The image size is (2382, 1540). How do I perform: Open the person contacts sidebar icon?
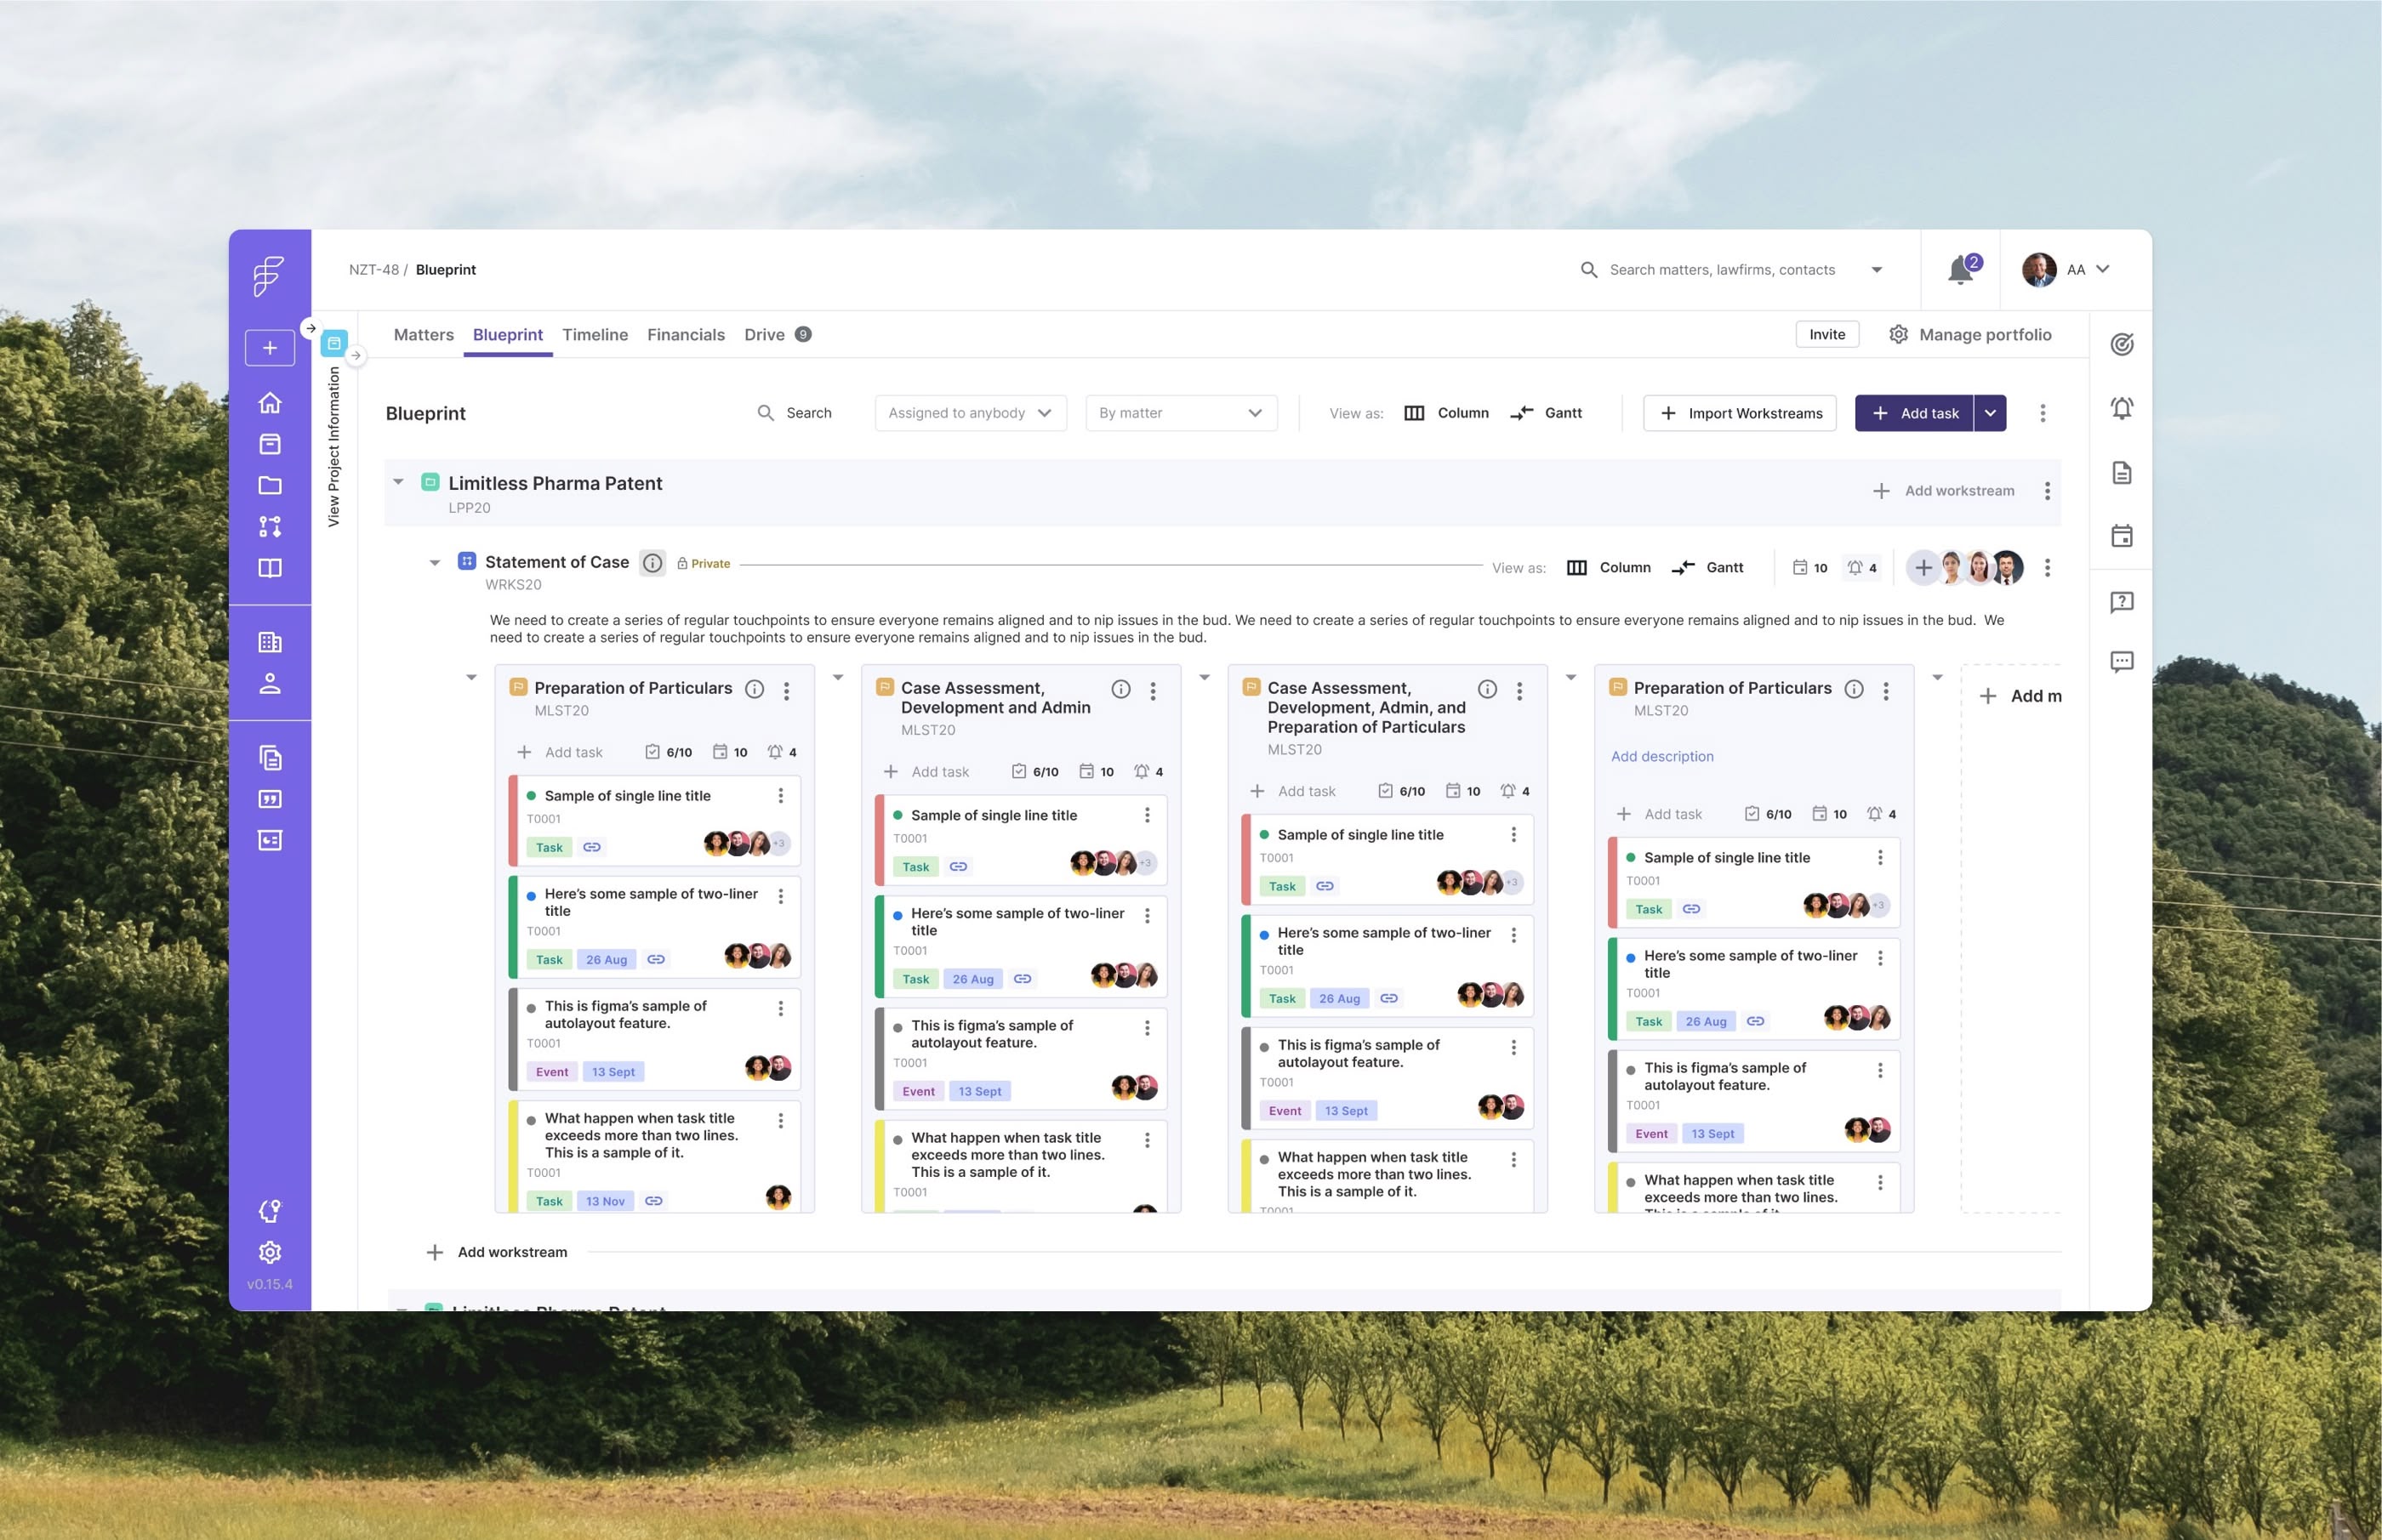[x=269, y=684]
